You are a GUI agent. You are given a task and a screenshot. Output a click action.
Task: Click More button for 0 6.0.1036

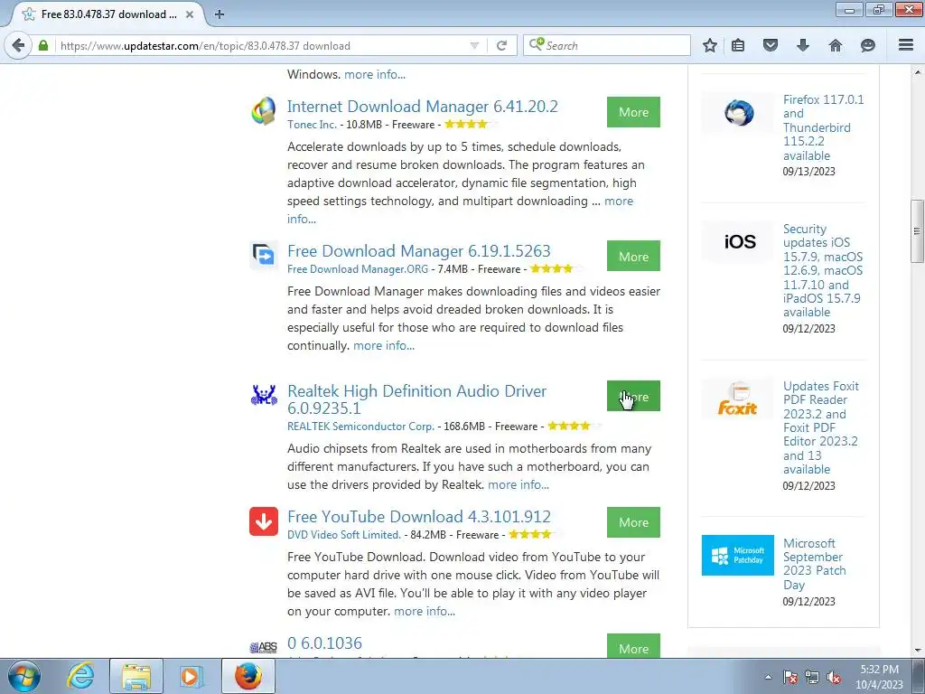(633, 646)
